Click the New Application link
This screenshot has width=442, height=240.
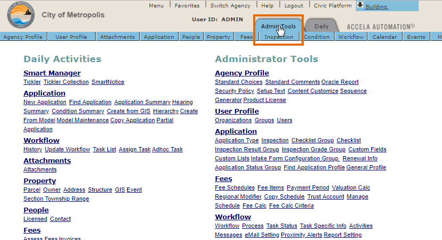45,102
